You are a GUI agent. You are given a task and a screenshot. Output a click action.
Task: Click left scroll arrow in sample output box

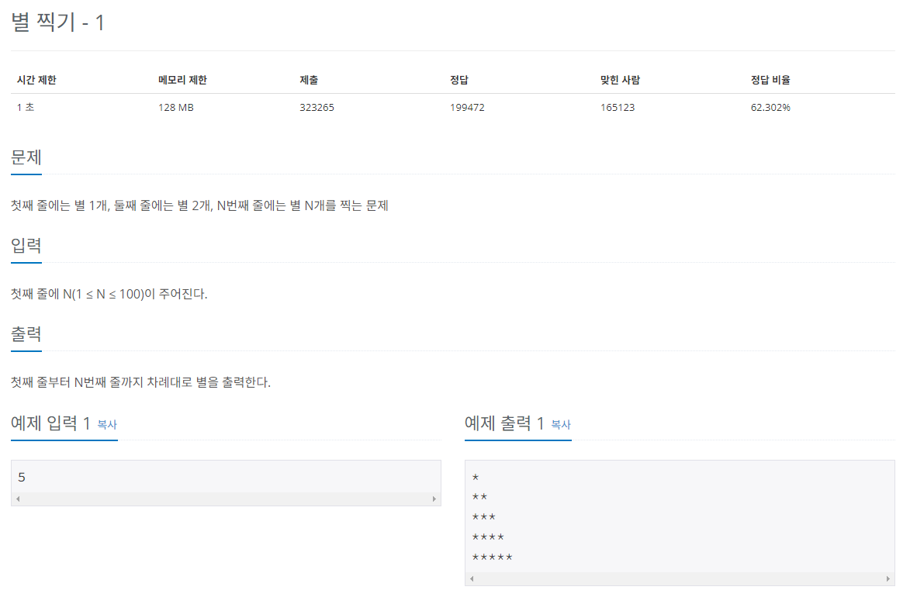[472, 578]
